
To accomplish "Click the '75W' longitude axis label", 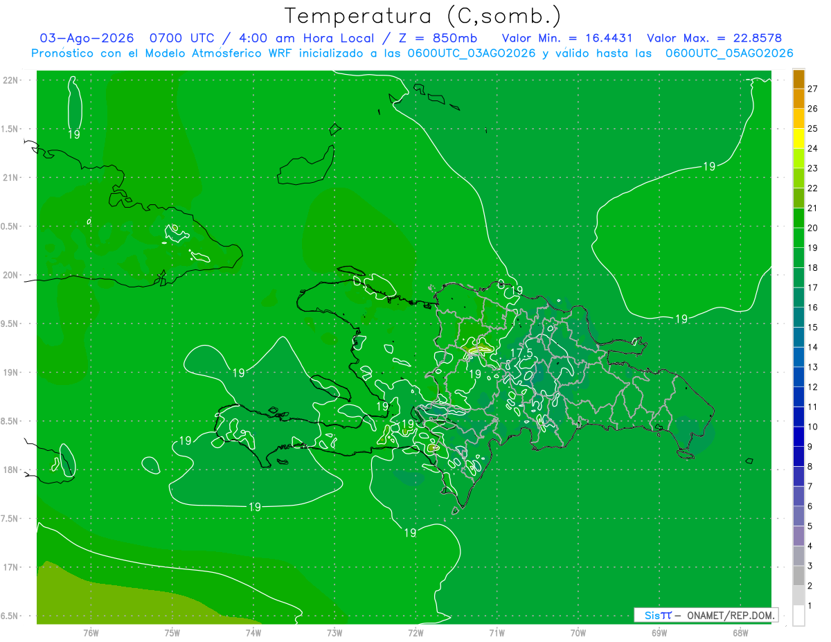I will pyautogui.click(x=172, y=632).
